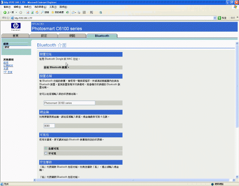Screen dimensions: 239x186
Task: Click the Discuss toolbar icon
Action: (x=91, y=12)
